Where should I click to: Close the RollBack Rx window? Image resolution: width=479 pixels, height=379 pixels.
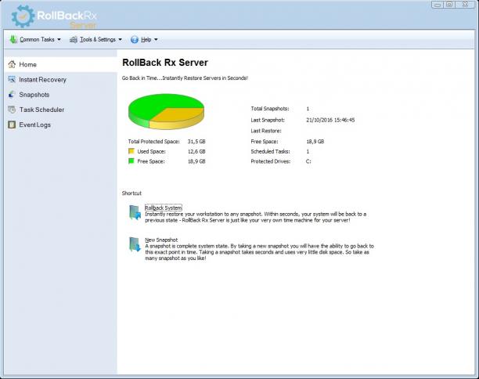click(x=465, y=4)
